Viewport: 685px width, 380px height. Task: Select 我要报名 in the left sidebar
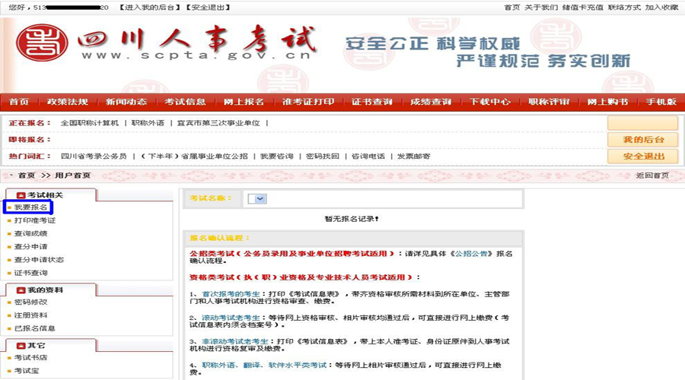coord(30,207)
